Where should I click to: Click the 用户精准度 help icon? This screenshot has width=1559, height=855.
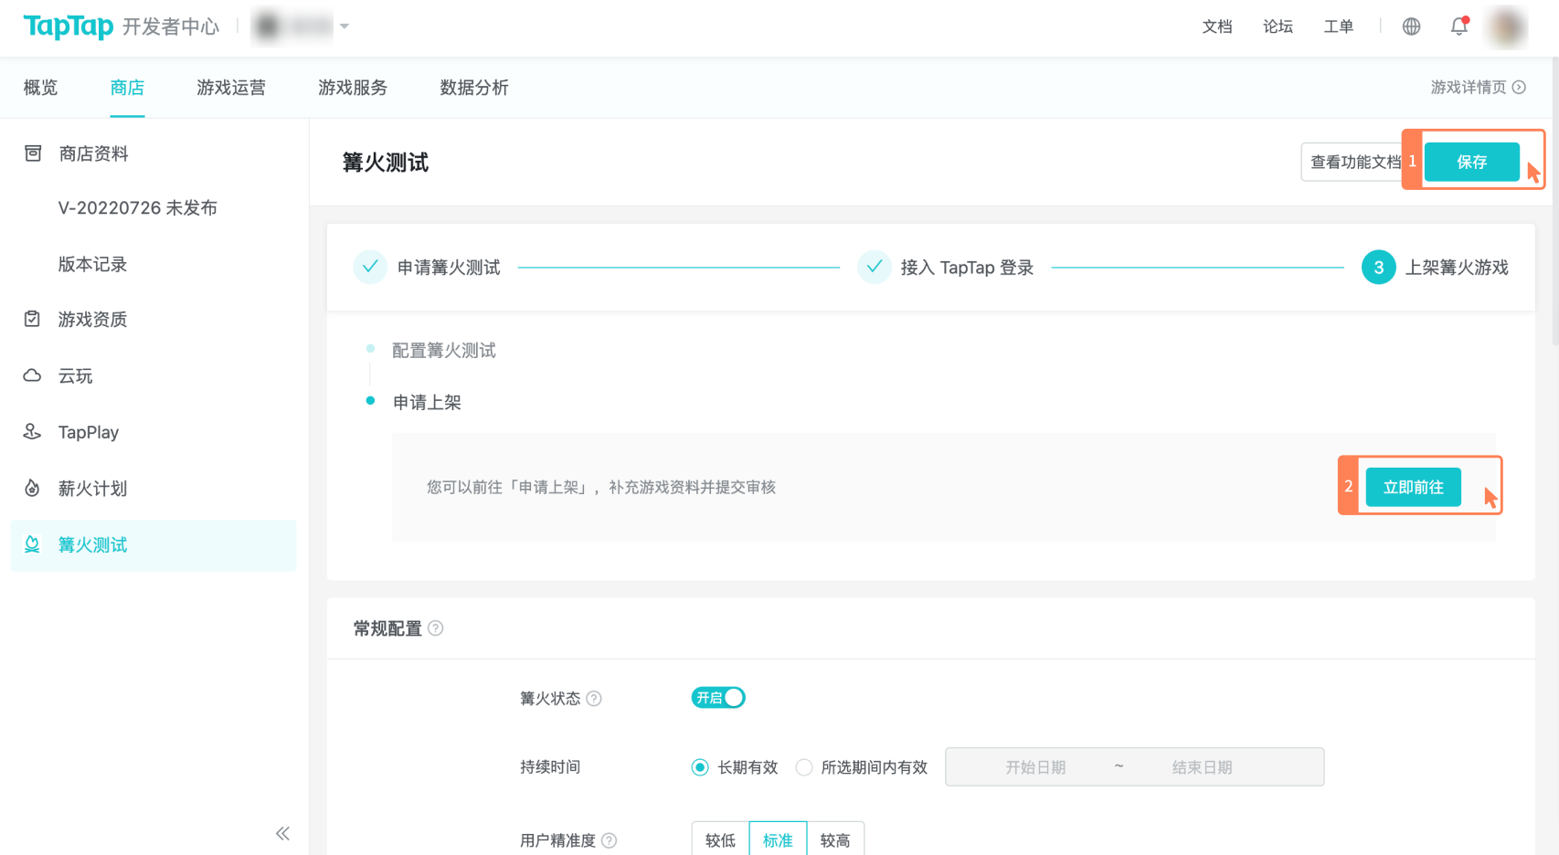pos(610,840)
